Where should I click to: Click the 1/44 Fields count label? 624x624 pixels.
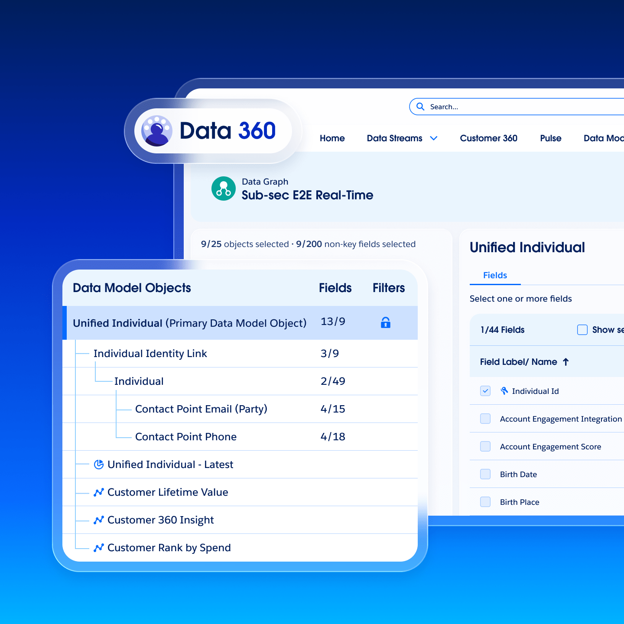[503, 330]
